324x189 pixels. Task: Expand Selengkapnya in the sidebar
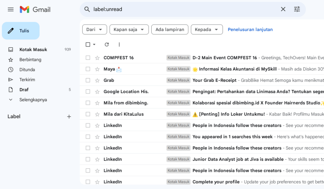tap(33, 100)
